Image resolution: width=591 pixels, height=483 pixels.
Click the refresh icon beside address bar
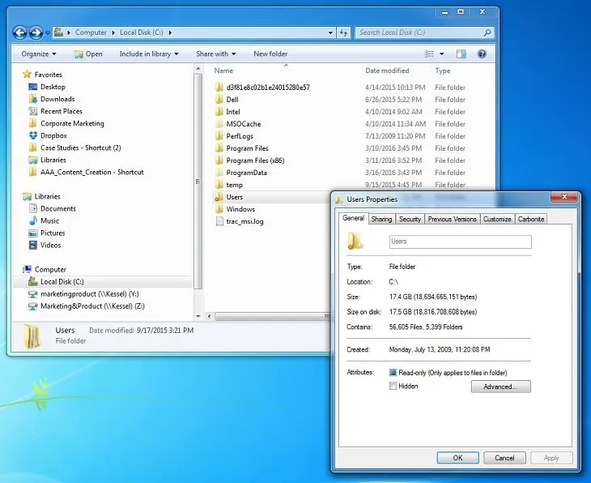(343, 33)
